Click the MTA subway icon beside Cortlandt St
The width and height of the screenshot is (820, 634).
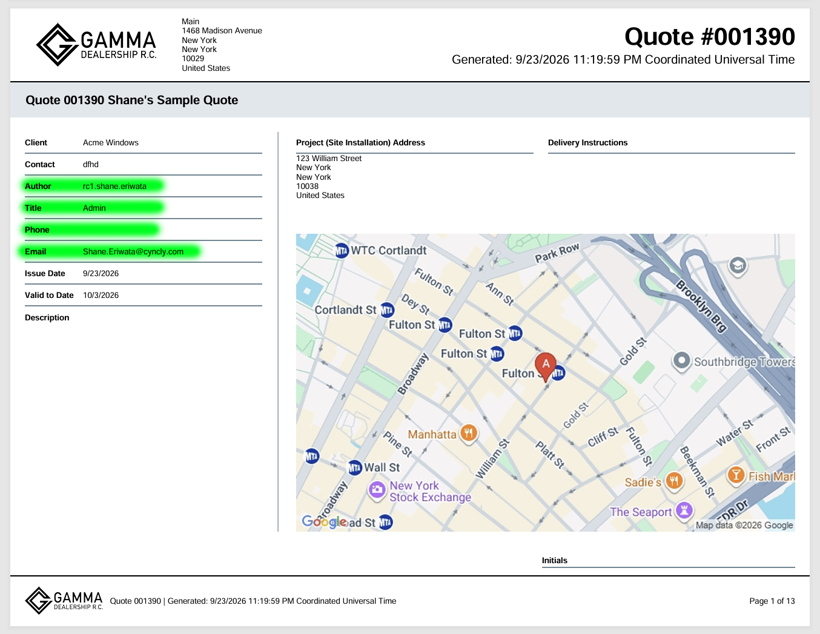click(387, 310)
